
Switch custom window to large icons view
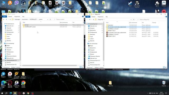pyautogui.click(x=83, y=67)
